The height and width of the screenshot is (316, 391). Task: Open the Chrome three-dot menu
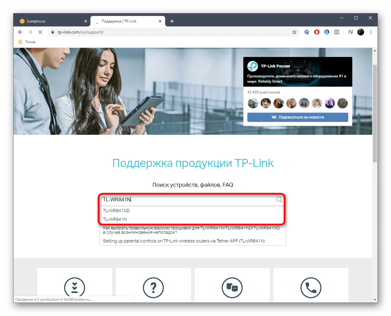[x=371, y=32]
